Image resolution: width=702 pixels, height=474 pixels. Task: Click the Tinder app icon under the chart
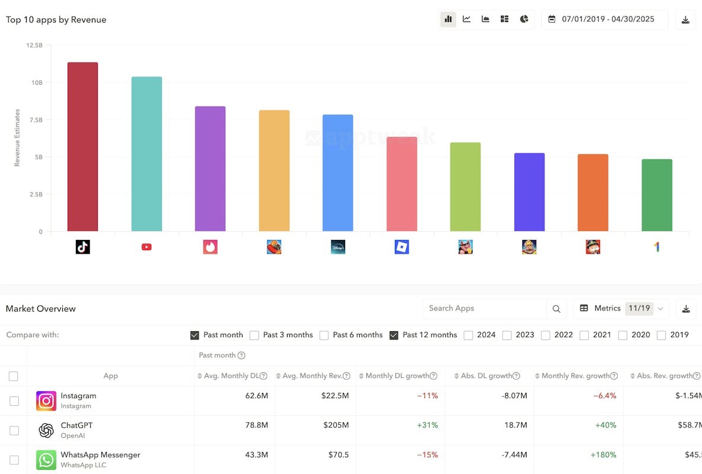point(210,246)
